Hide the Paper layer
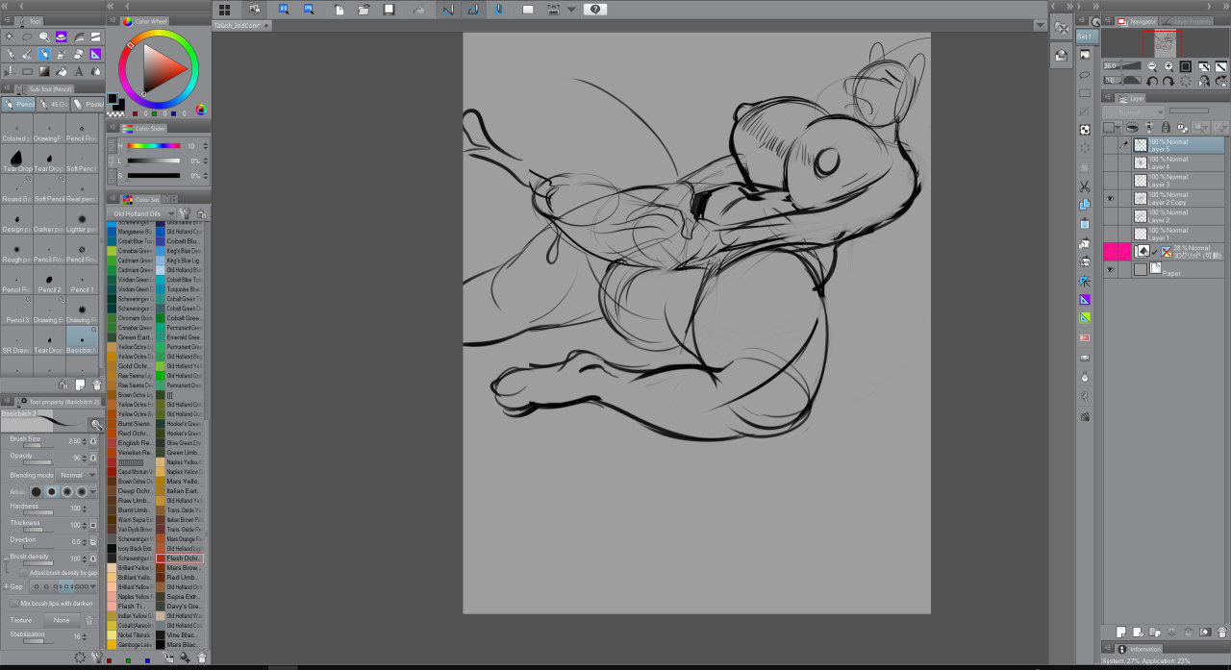This screenshot has height=670, width=1231. click(1110, 270)
